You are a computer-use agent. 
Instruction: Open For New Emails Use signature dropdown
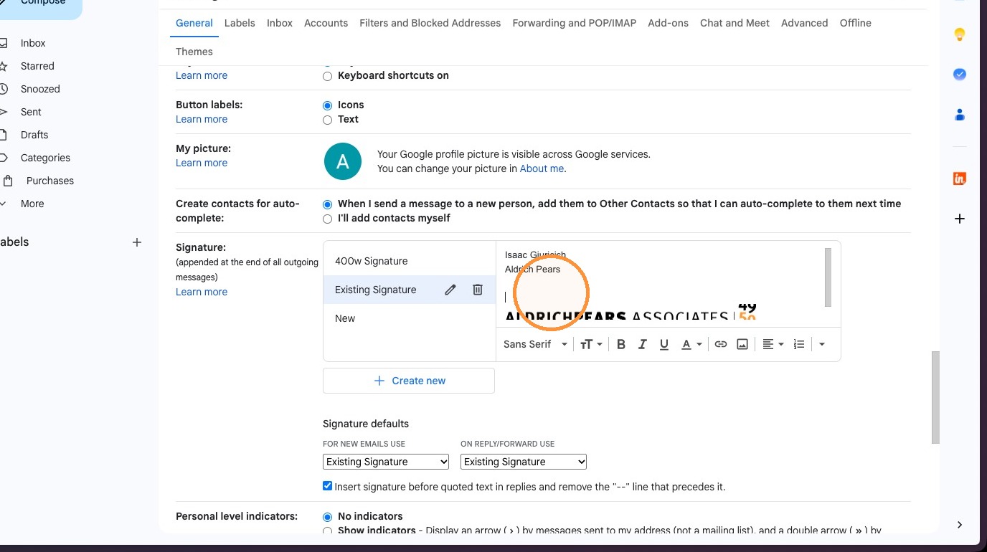click(386, 462)
